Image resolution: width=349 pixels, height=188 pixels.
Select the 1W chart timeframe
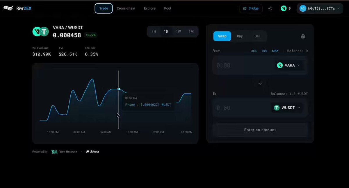pos(178,32)
